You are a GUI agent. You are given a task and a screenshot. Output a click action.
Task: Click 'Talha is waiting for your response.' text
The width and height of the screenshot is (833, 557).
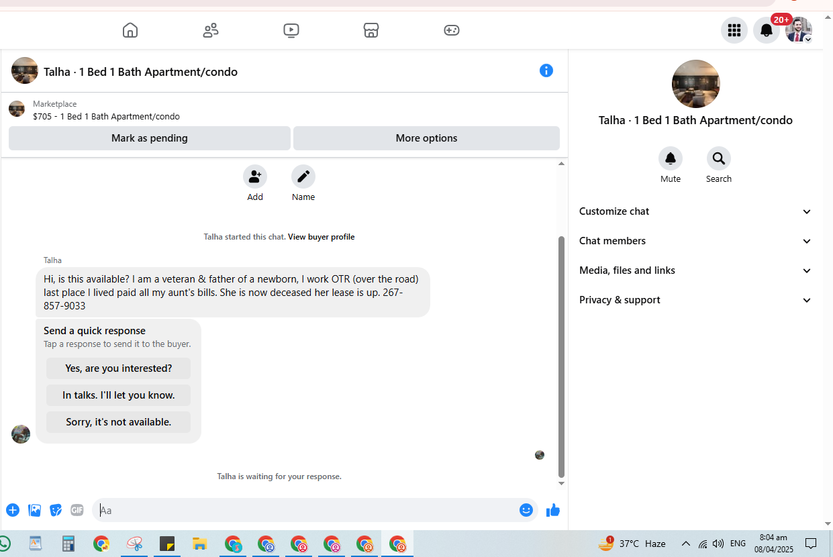coord(279,476)
